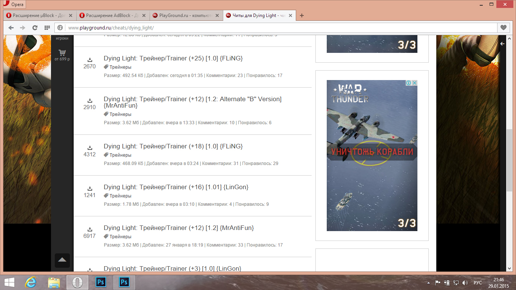516x290 pixels.
Task: Show site info via the globe icon
Action: tap(60, 28)
